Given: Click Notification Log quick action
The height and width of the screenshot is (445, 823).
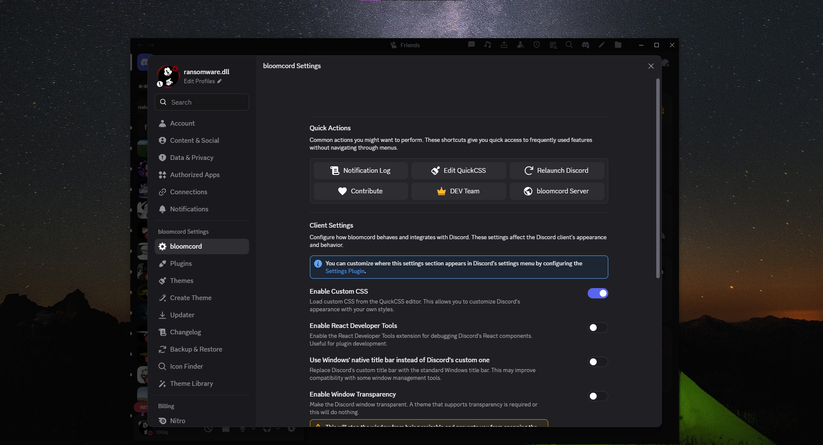Looking at the screenshot, I should pos(360,171).
